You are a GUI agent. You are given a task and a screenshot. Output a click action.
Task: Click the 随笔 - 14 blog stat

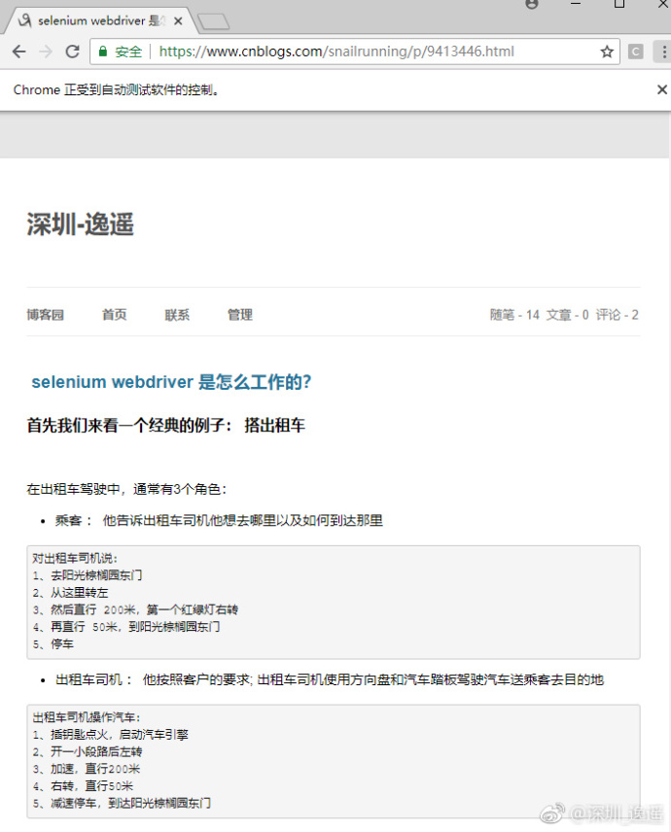pos(514,315)
